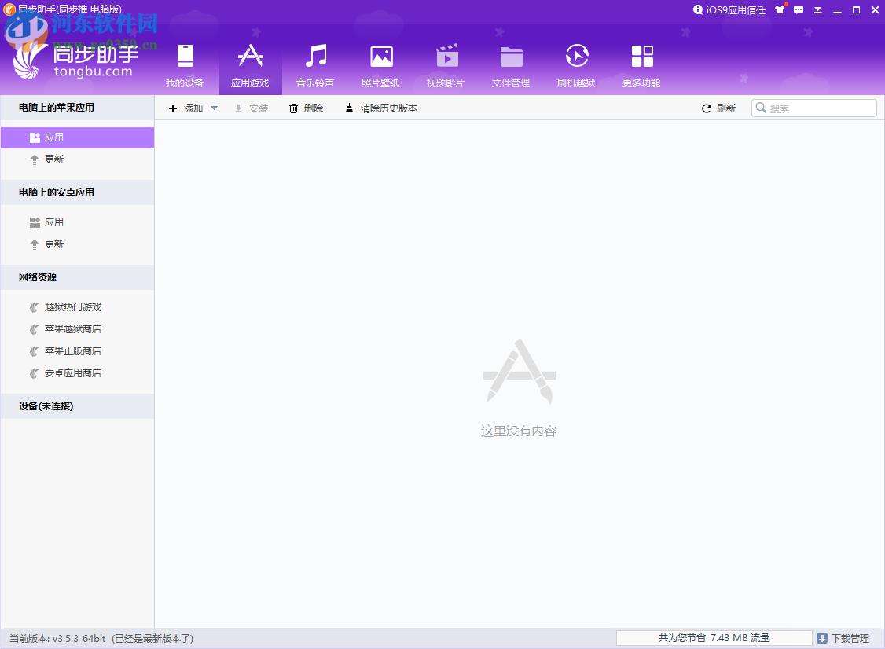This screenshot has height=649, width=885.
Task: Open 苹果越狱商店 in network resources
Action: tap(72, 329)
